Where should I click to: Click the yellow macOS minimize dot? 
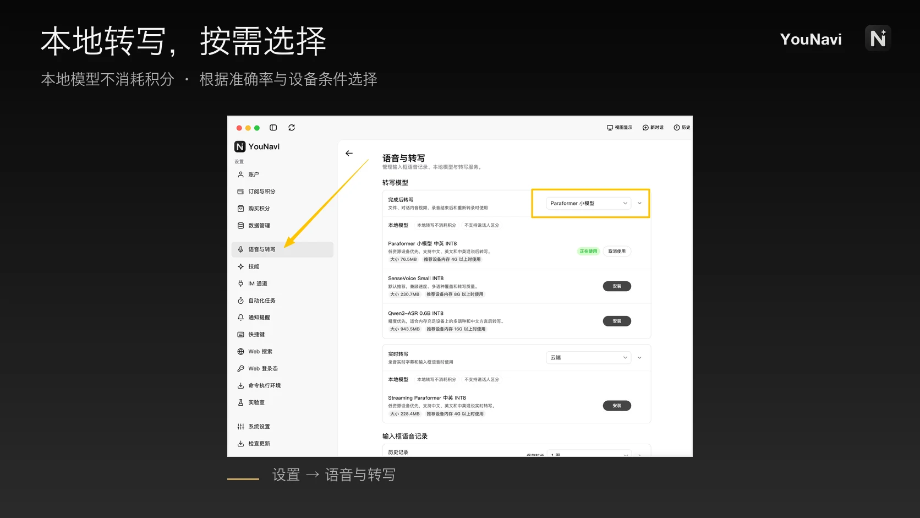click(248, 128)
